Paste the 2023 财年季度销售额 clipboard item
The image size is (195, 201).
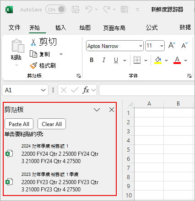[60, 182]
